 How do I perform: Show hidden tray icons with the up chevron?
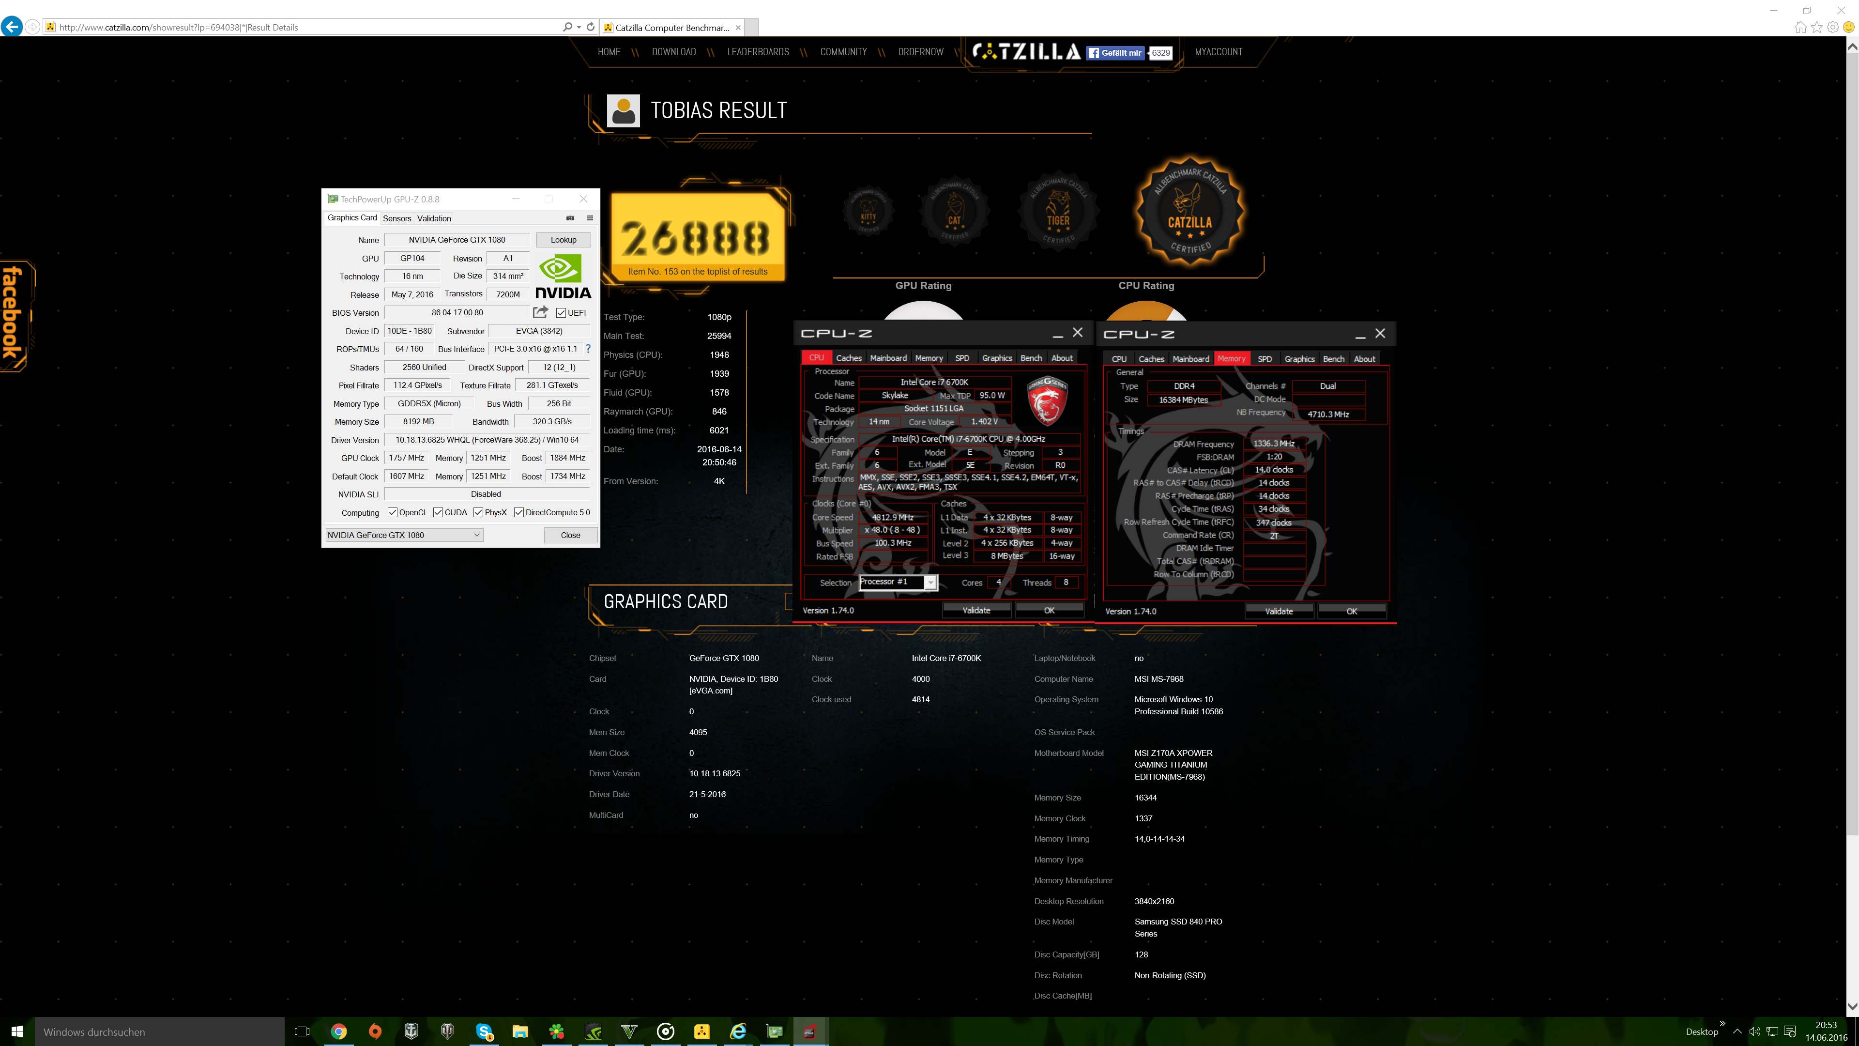(x=1737, y=1031)
